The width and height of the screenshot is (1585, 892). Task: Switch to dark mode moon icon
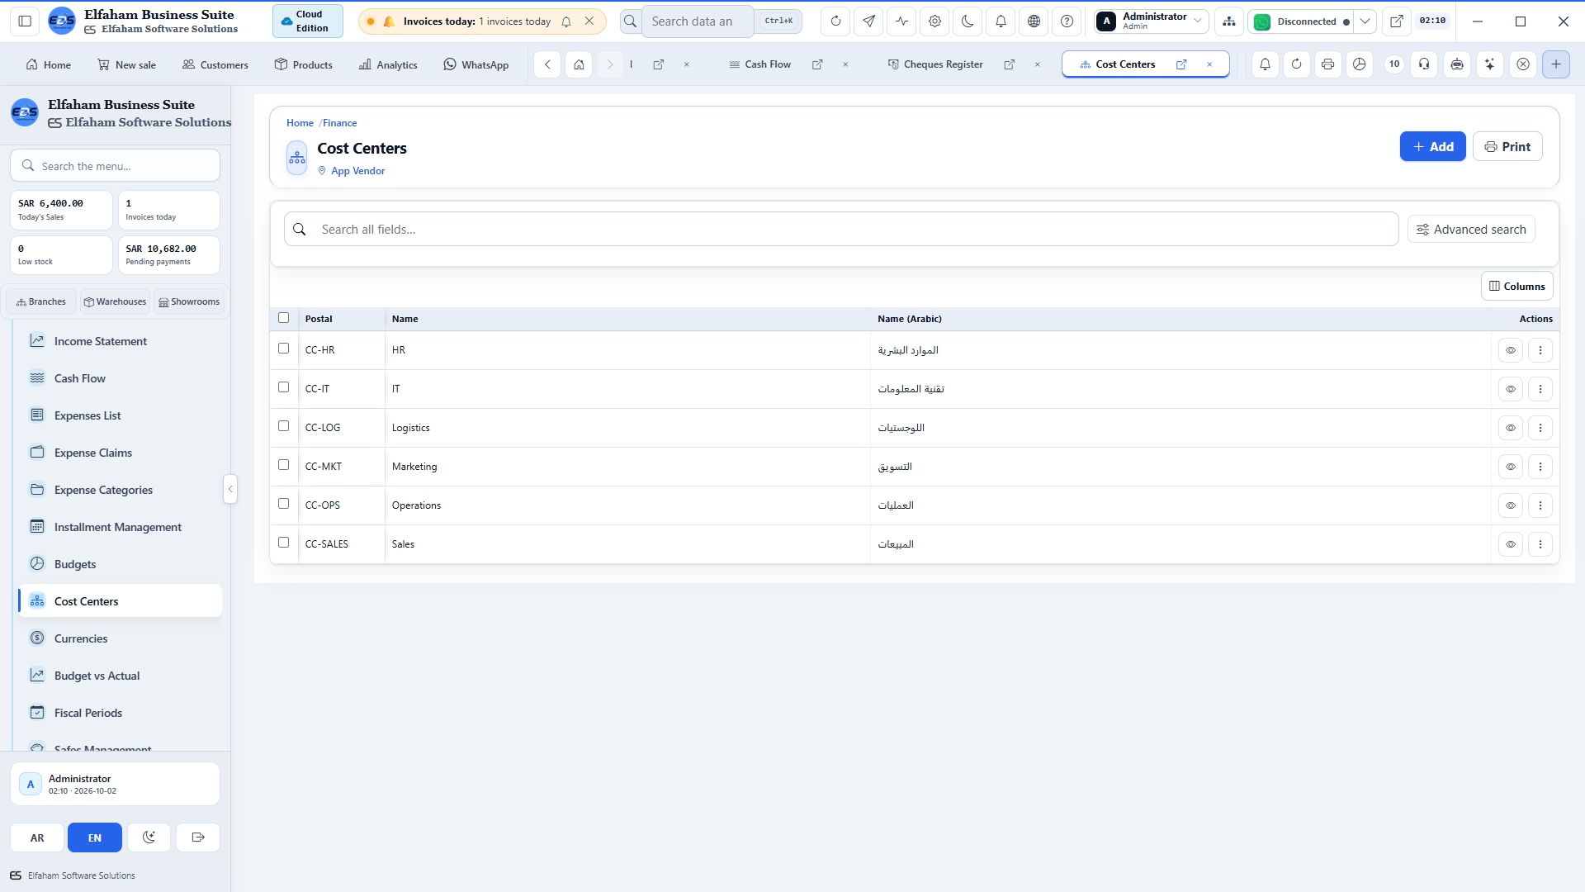coord(968,21)
